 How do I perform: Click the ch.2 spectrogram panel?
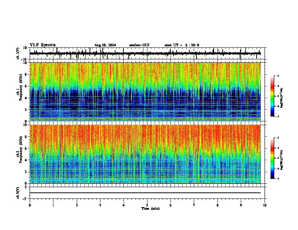(x=145, y=154)
